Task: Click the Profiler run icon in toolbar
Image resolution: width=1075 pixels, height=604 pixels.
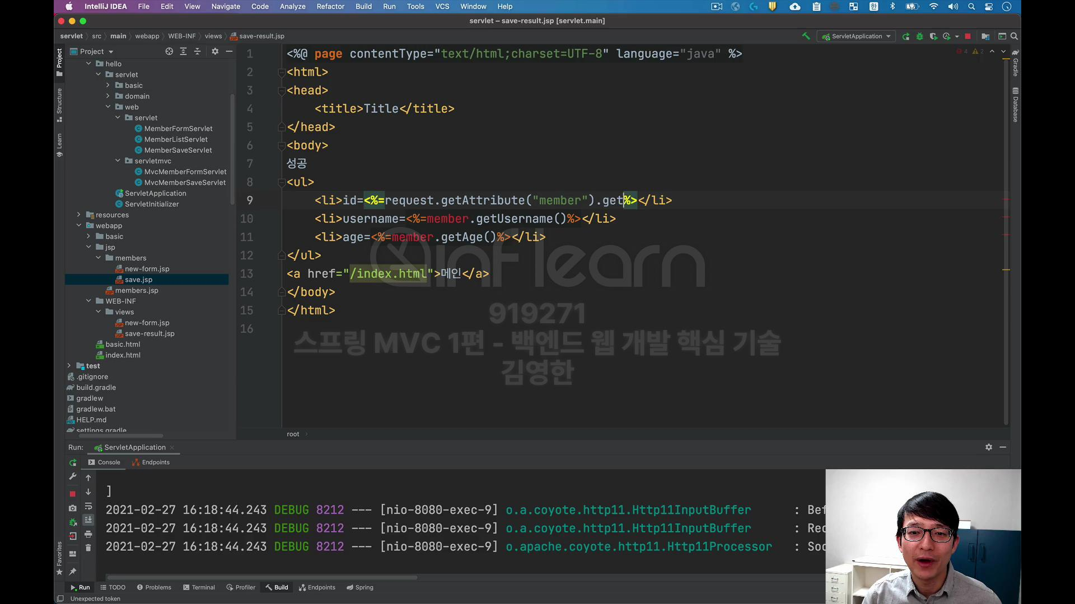Action: (947, 36)
